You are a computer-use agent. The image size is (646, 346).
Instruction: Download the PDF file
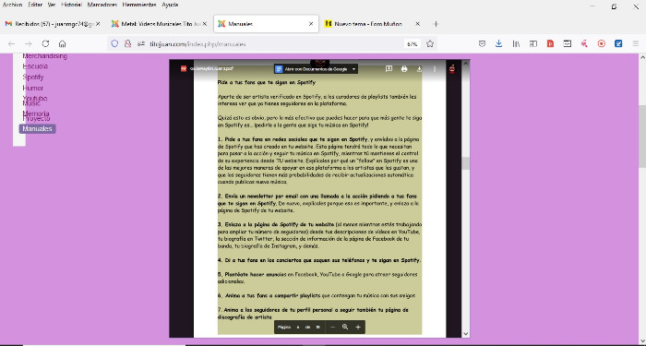419,69
